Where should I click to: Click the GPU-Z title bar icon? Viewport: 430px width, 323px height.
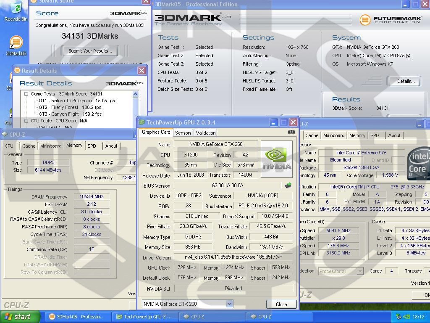point(142,122)
